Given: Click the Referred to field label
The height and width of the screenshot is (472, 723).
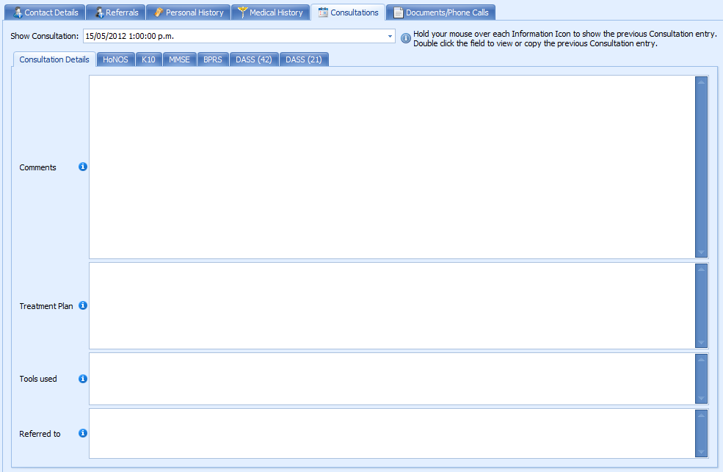Looking at the screenshot, I should pyautogui.click(x=40, y=434).
